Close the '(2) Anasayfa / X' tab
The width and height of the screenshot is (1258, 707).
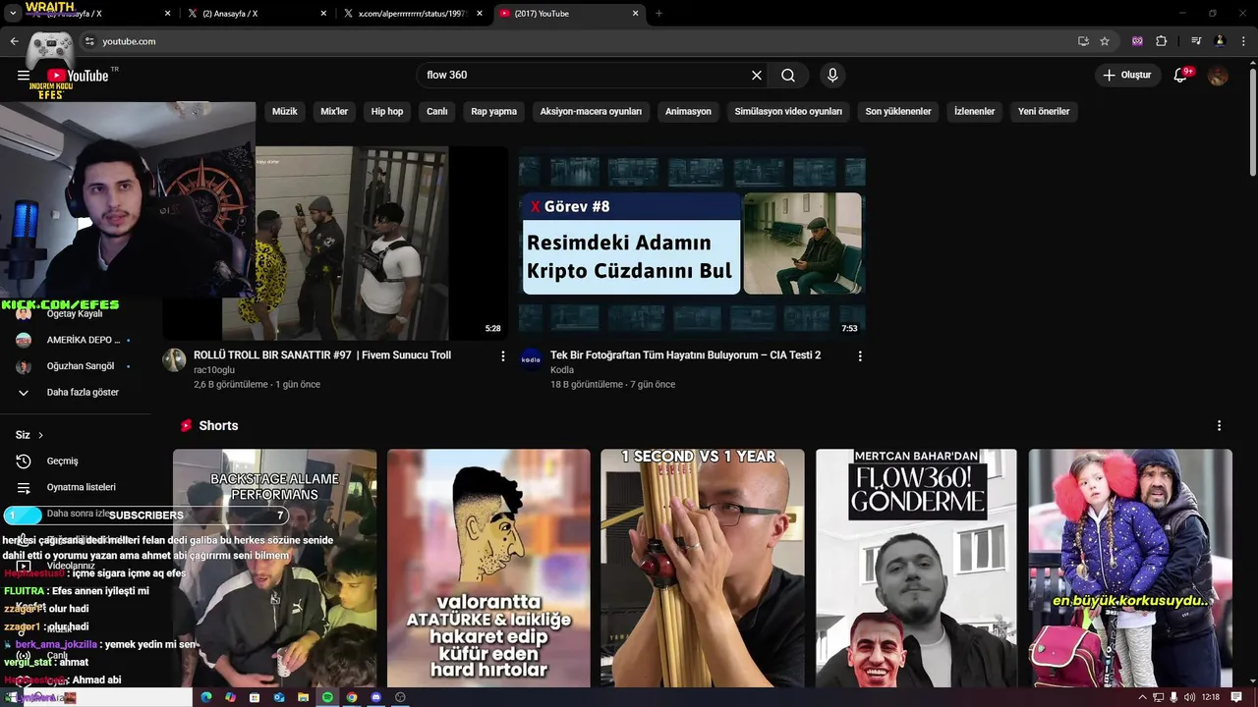pos(323,14)
